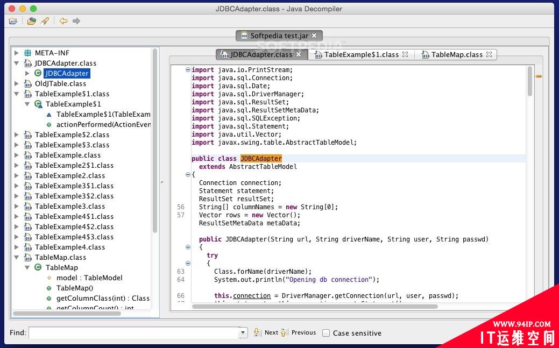Collapse the import statements fold marker
This screenshot has width=559, height=348.
pyautogui.click(x=188, y=70)
